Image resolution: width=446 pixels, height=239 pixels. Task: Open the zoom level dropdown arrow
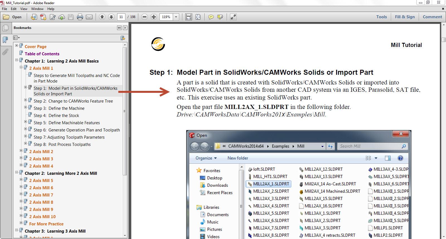(x=176, y=17)
